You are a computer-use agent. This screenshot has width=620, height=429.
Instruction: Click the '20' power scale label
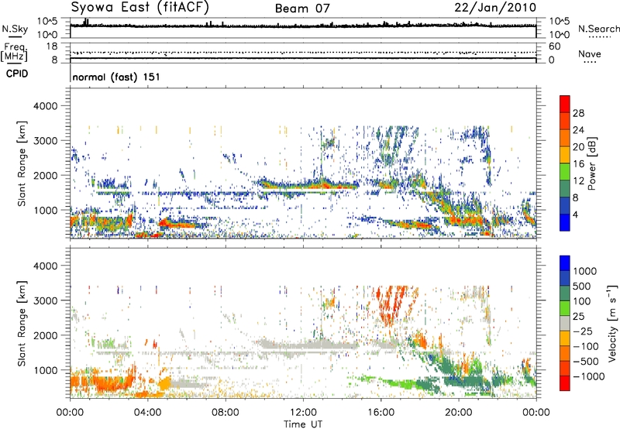pos(578,147)
